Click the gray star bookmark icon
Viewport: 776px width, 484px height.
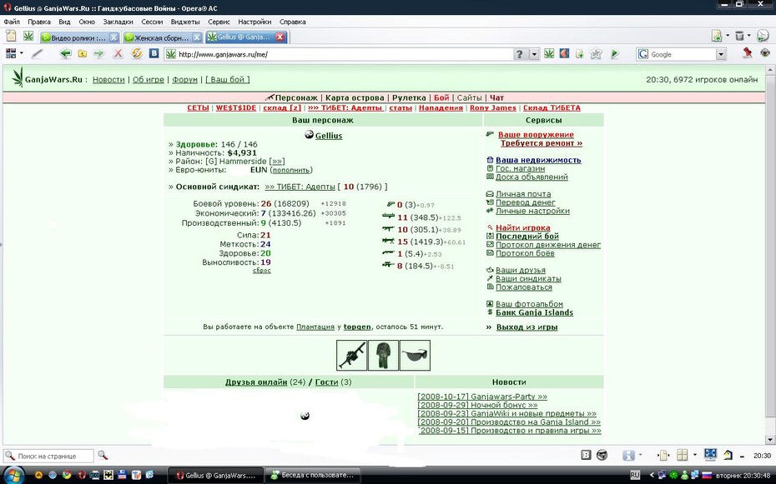tap(596, 53)
